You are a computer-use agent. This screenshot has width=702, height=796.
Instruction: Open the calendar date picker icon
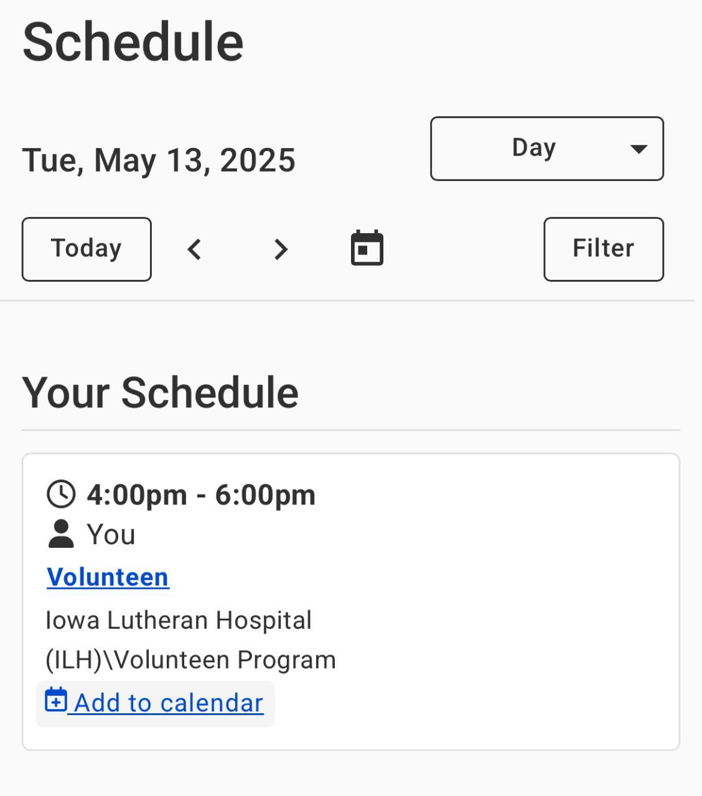(x=367, y=248)
